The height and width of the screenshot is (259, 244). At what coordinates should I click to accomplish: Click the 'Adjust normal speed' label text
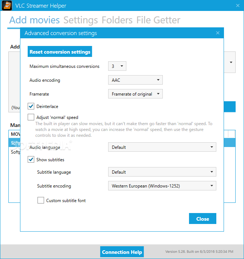pos(57,117)
